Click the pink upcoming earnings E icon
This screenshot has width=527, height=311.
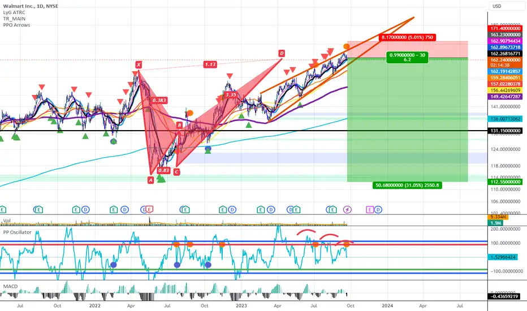pyautogui.click(x=370, y=210)
